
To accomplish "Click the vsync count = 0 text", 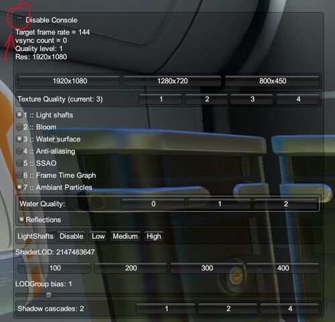I will pyautogui.click(x=41, y=40).
